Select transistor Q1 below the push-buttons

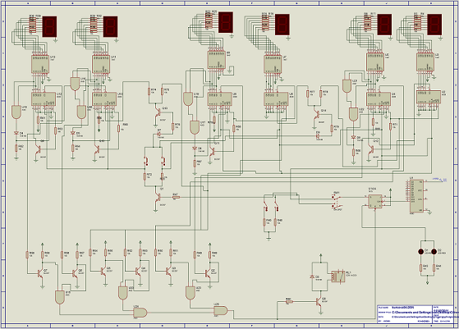[x=158, y=198]
